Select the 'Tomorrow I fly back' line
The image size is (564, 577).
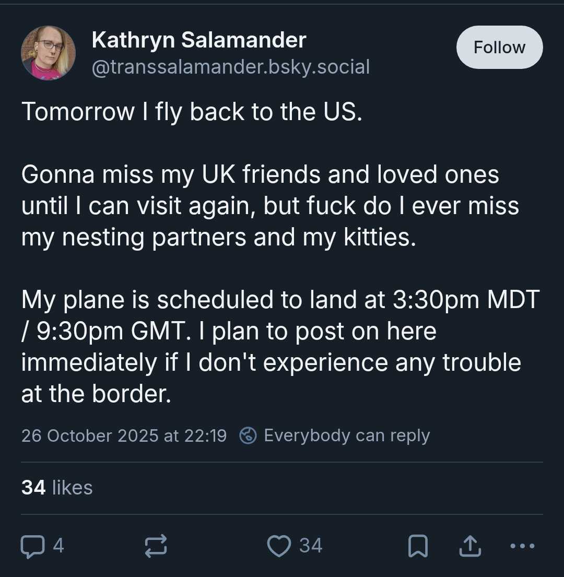coord(192,112)
